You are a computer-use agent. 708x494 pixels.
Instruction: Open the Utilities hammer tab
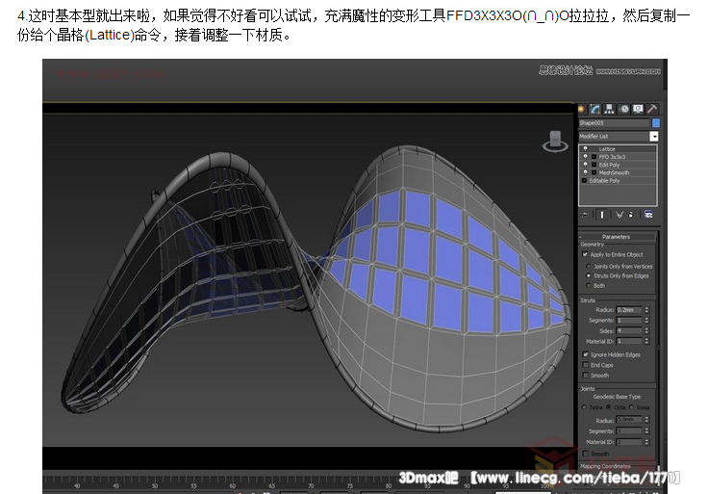pyautogui.click(x=651, y=109)
